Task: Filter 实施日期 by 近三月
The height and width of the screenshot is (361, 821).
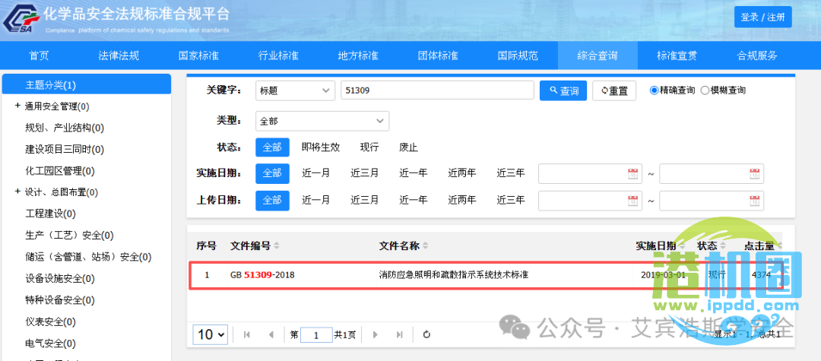Action: (365, 173)
